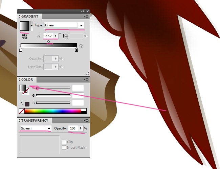Open the Gradient panel options menu

(87, 16)
